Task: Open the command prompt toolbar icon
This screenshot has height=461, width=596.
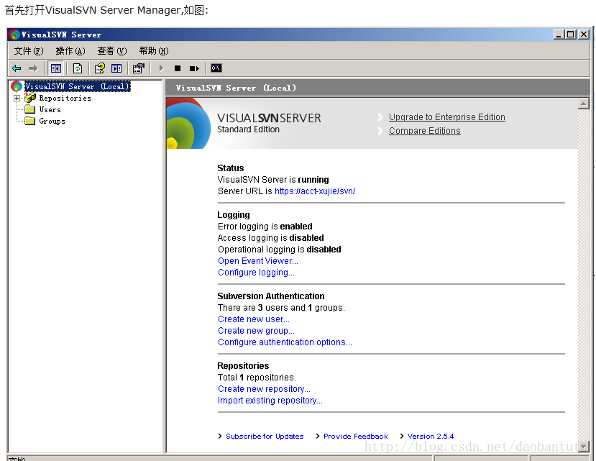Action: point(216,68)
